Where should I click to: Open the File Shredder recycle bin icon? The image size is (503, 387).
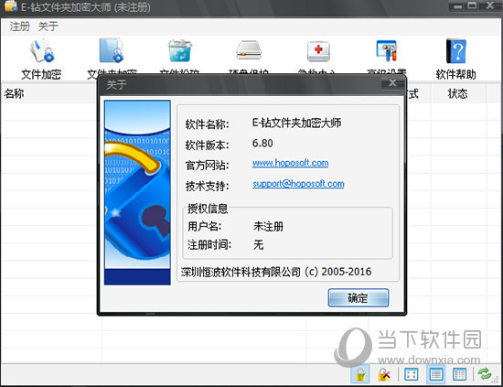[179, 50]
